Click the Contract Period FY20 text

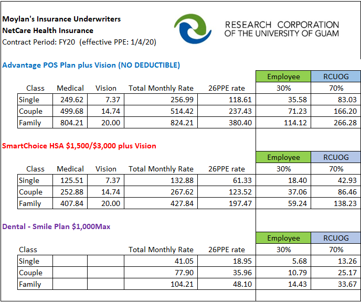(79, 42)
